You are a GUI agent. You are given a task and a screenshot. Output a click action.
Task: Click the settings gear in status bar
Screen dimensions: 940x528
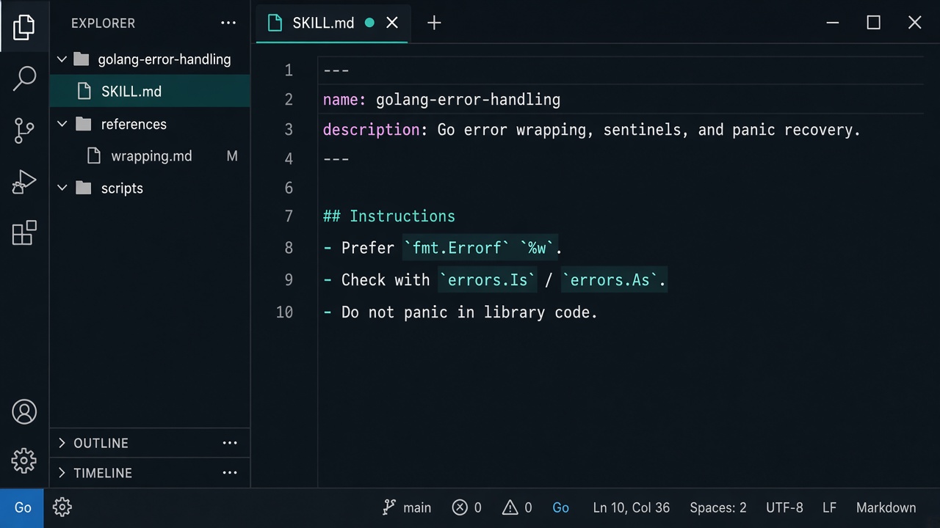pyautogui.click(x=62, y=507)
